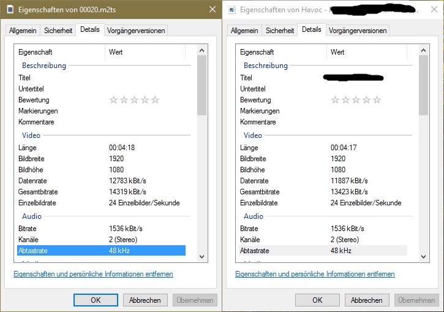Image resolution: width=444 pixels, height=312 pixels.
Task: Click Abbrechen in the 00020.m2ts window
Action: [x=145, y=300]
